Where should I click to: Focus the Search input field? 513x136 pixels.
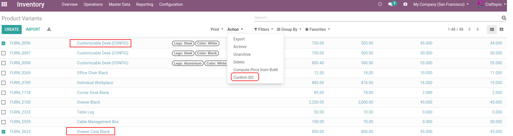click(x=376, y=18)
